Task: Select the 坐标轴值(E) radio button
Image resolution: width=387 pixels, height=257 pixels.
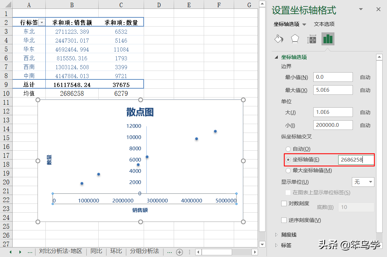Action: point(288,160)
